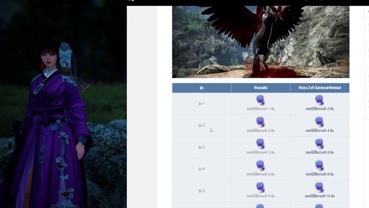Click the column header beginning with 'จำนวน 2 เท่า'
369x208 pixels.
click(320, 88)
